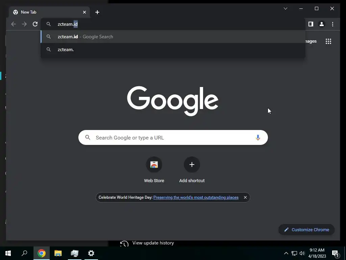Open a new tab with the plus button
The height and width of the screenshot is (260, 346).
[x=97, y=12]
